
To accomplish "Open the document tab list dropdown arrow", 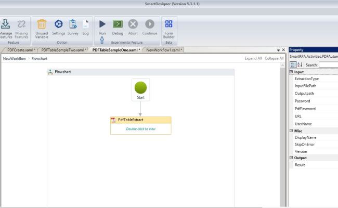I will tap(278, 50).
